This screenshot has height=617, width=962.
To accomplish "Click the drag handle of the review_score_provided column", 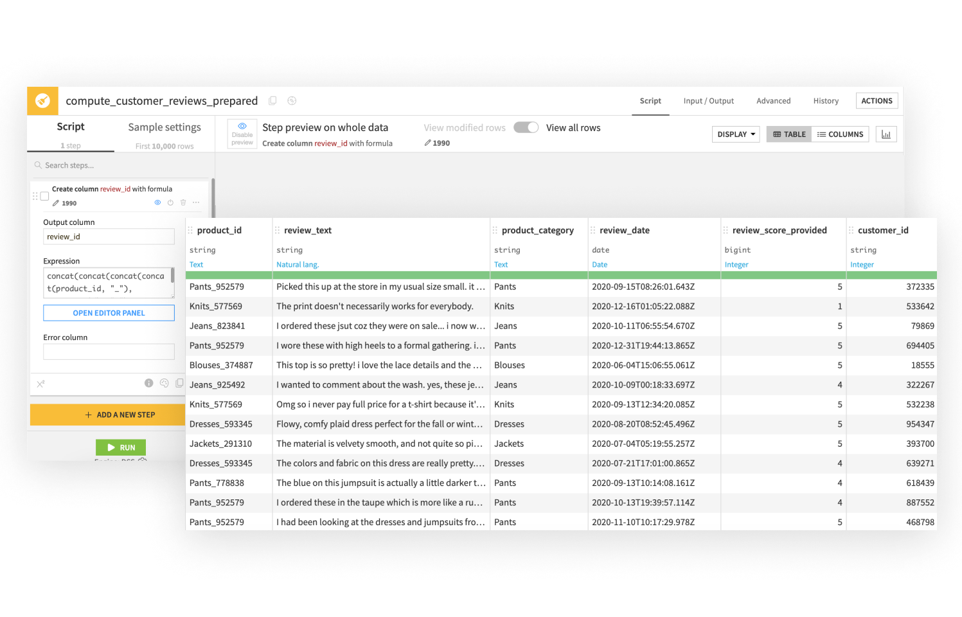I will (x=726, y=230).
